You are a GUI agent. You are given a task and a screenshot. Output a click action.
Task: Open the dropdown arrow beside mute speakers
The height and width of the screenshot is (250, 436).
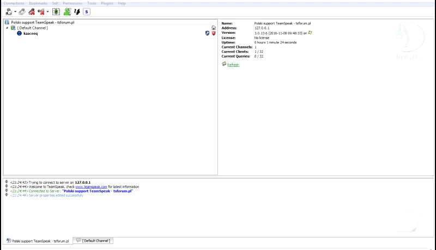(x=47, y=11)
